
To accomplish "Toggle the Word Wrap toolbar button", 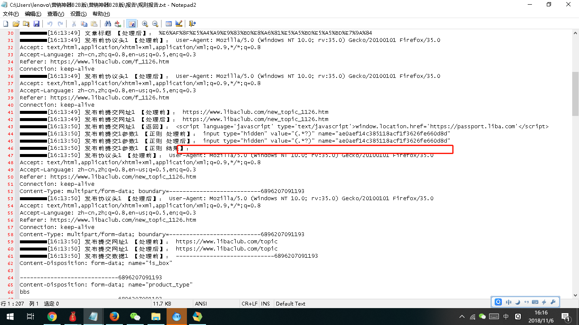I will (x=131, y=24).
